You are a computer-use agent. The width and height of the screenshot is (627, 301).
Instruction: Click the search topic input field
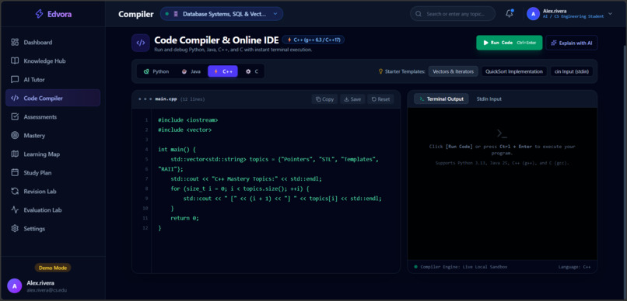click(453, 14)
